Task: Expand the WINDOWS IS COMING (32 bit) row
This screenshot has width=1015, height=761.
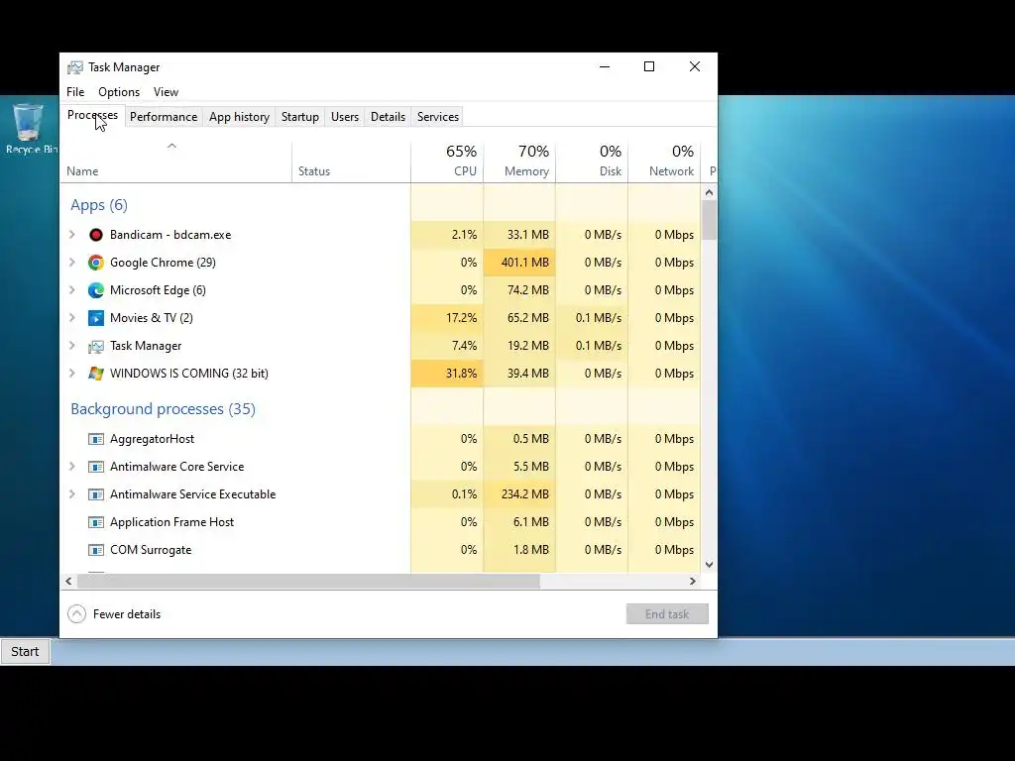Action: (x=71, y=374)
